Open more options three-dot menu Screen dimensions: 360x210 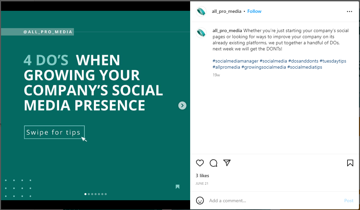pyautogui.click(x=350, y=11)
